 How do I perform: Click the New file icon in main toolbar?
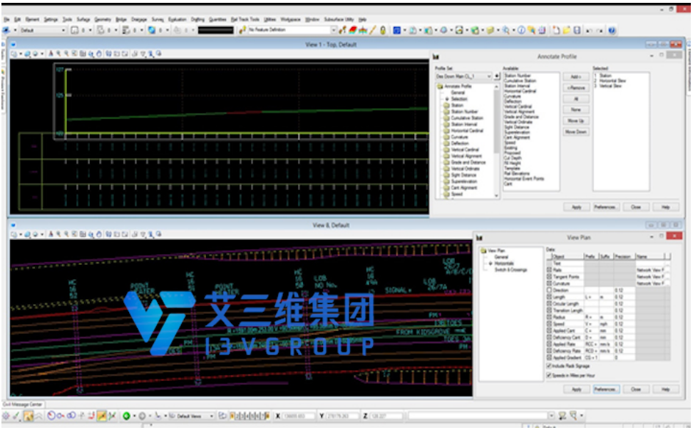click(556, 31)
